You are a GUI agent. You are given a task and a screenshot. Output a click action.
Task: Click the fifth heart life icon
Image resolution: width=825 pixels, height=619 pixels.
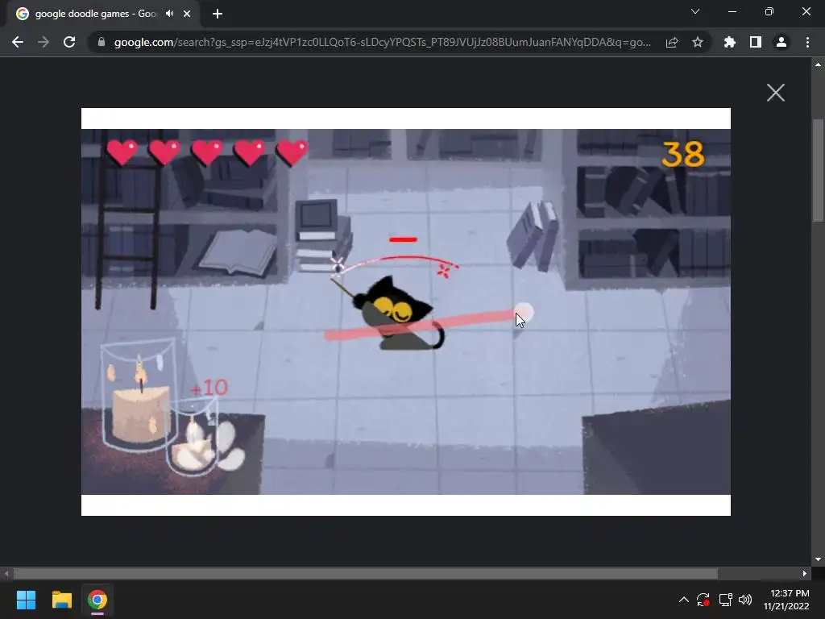tap(292, 152)
